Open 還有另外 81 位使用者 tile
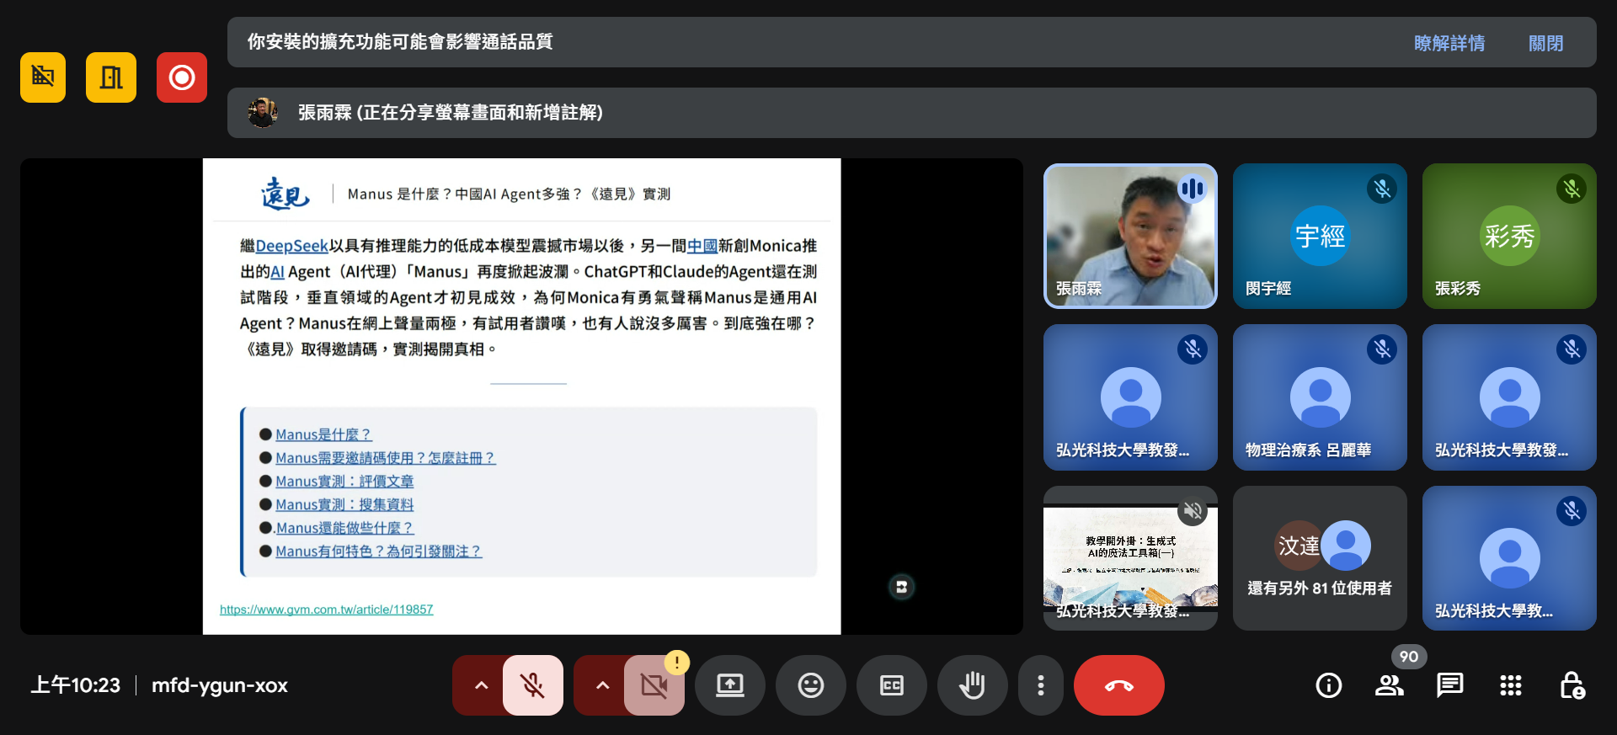 click(1320, 558)
